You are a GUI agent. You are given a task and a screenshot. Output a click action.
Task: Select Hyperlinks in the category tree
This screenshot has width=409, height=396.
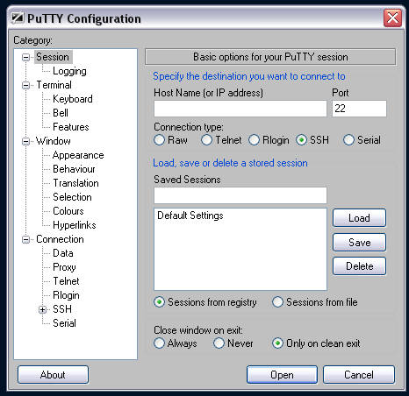pos(75,225)
